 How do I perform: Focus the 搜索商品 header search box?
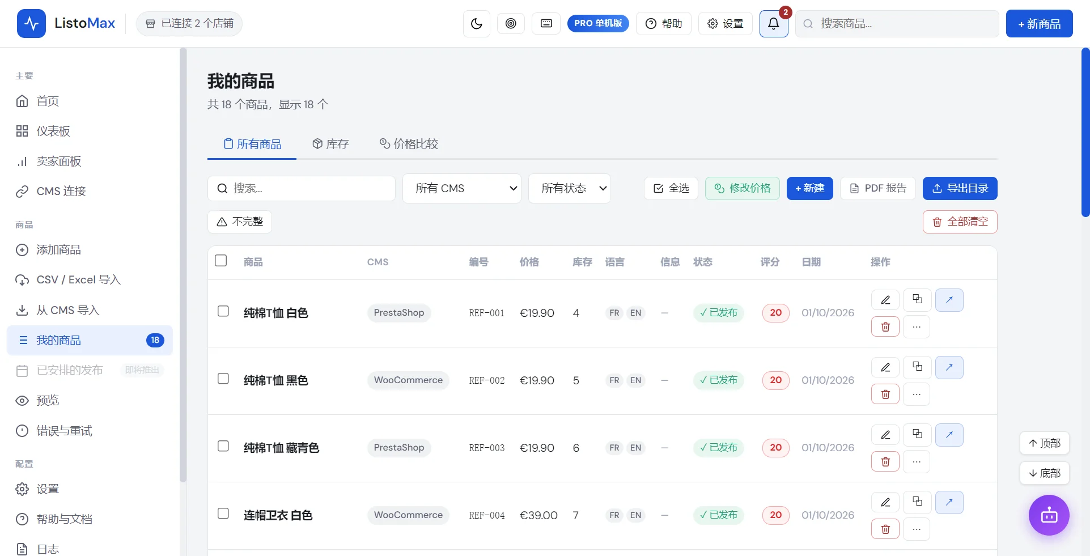[x=897, y=24]
